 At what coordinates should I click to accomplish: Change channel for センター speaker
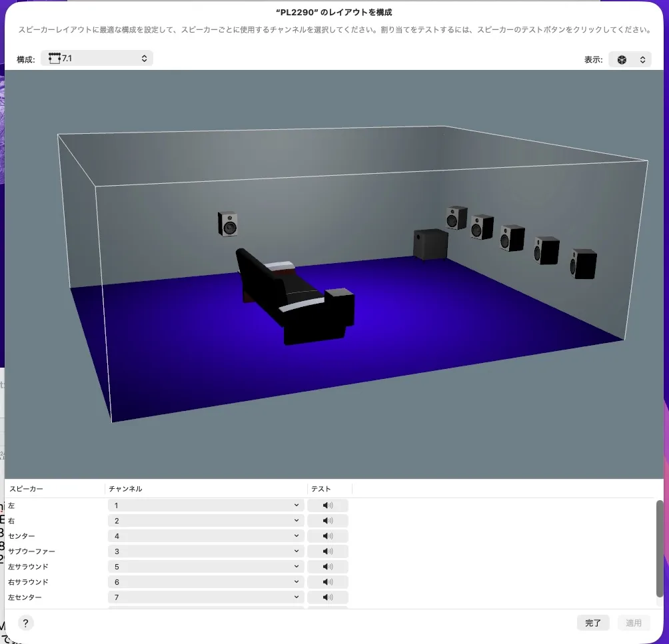coord(206,536)
